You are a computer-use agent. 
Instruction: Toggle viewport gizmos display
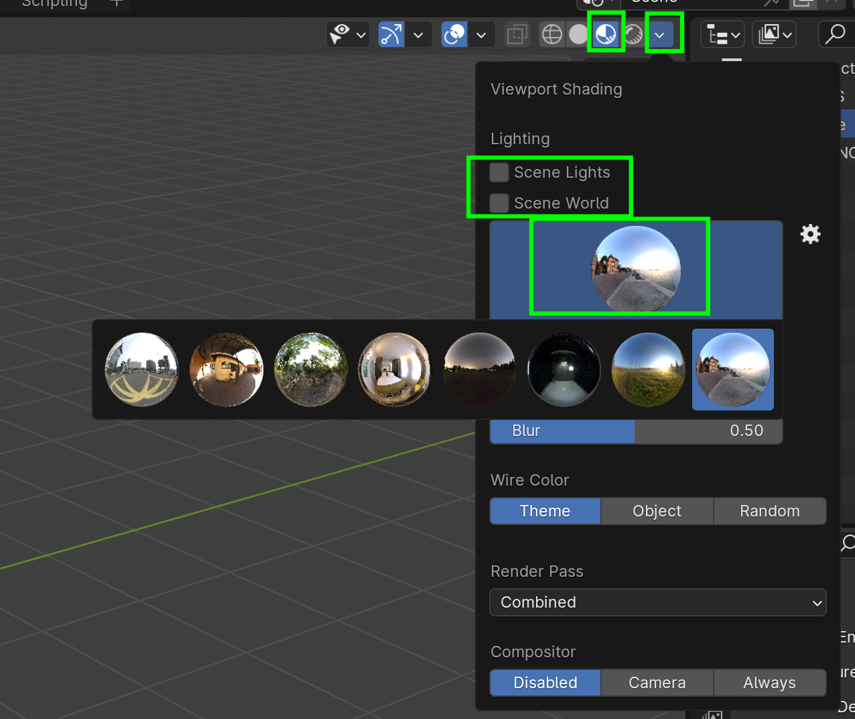(391, 34)
